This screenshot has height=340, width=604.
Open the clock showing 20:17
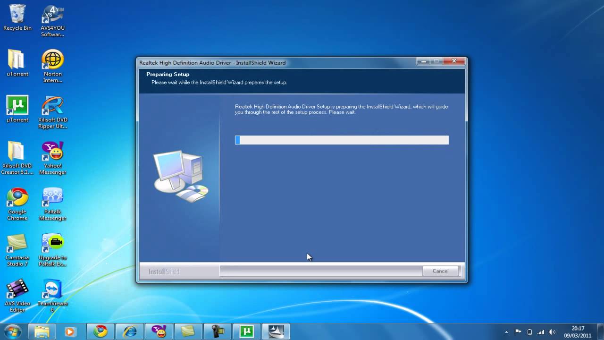pos(578,331)
